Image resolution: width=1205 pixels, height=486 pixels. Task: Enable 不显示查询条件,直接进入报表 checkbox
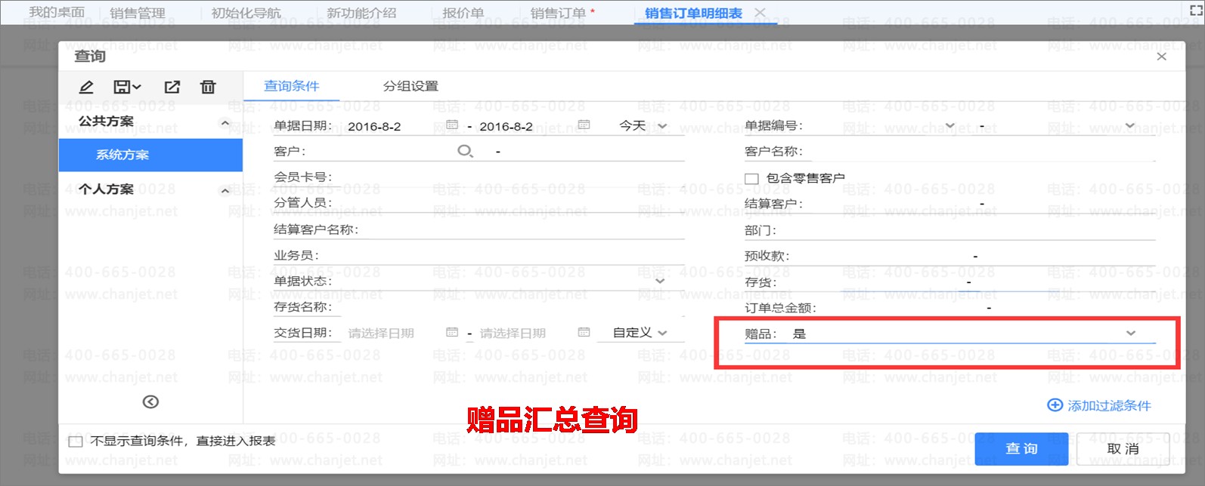[x=76, y=441]
